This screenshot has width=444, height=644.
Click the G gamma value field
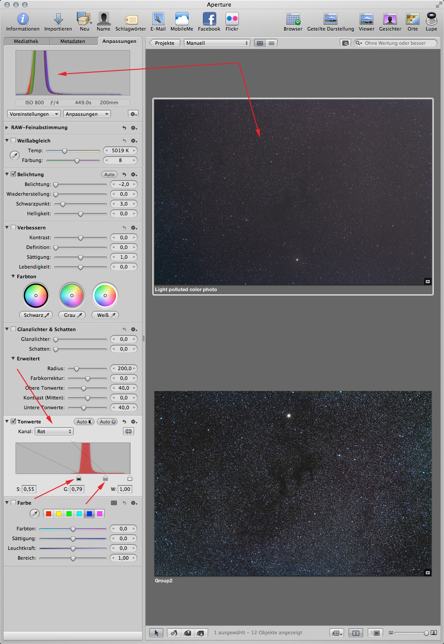[77, 489]
